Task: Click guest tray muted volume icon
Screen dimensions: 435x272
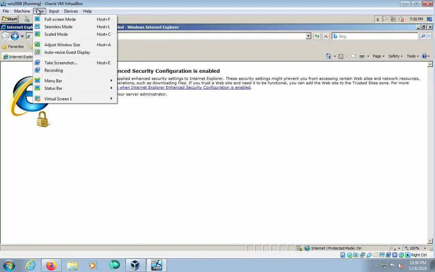Action: pos(401,19)
